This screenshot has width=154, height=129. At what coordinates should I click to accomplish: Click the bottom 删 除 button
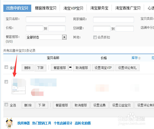point(28,105)
